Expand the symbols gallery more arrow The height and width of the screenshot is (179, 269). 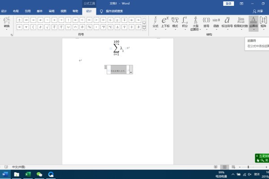pyautogui.click(x=144, y=28)
